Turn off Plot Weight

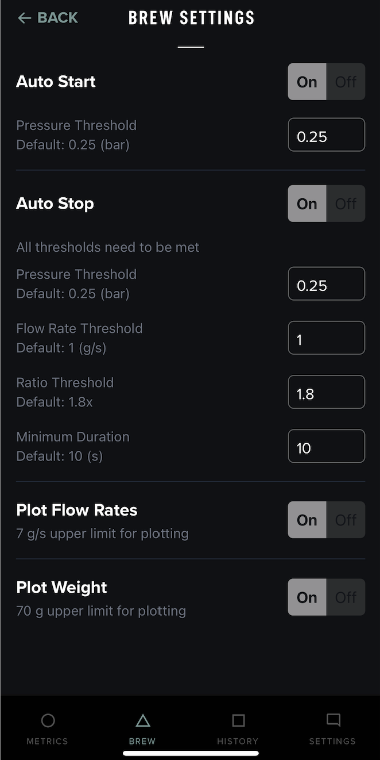[346, 597]
